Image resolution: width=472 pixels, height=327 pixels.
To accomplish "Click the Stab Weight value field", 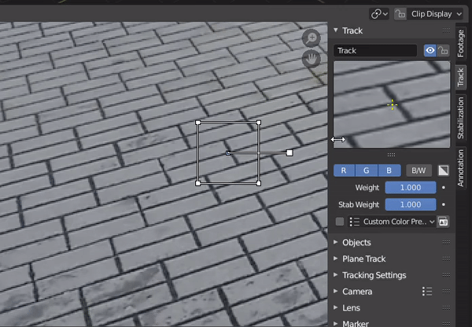I will click(410, 204).
